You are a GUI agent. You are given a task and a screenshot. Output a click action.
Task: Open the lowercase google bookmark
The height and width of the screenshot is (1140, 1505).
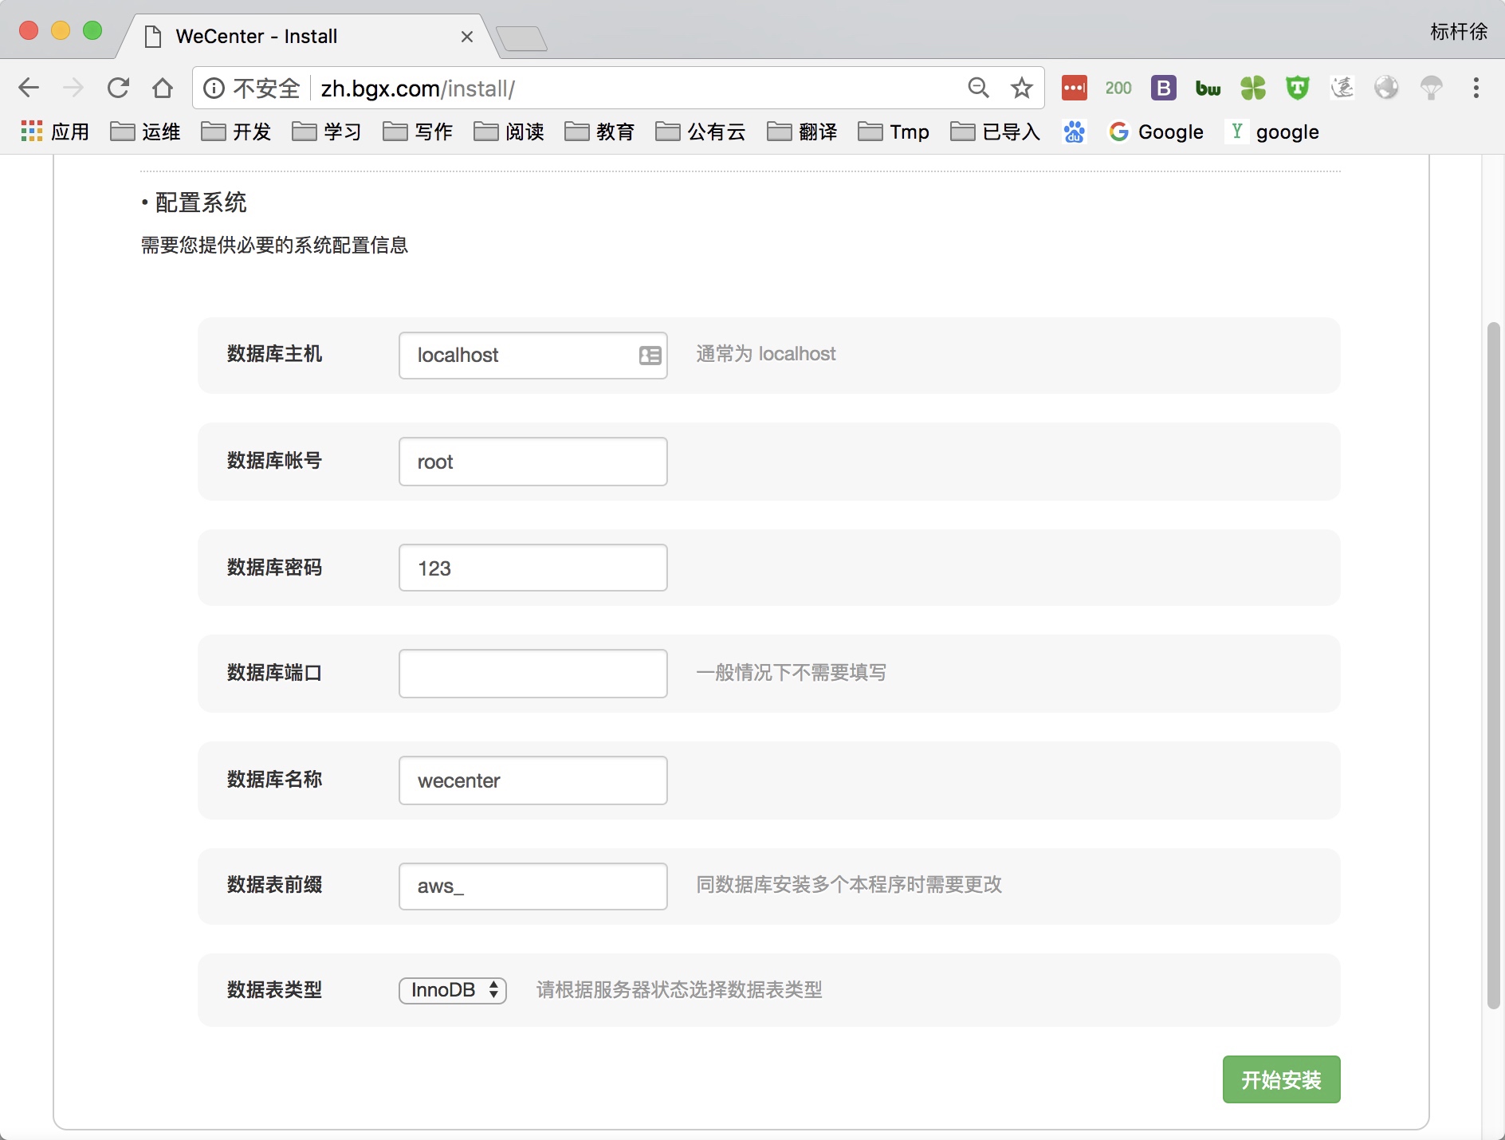click(x=1274, y=132)
